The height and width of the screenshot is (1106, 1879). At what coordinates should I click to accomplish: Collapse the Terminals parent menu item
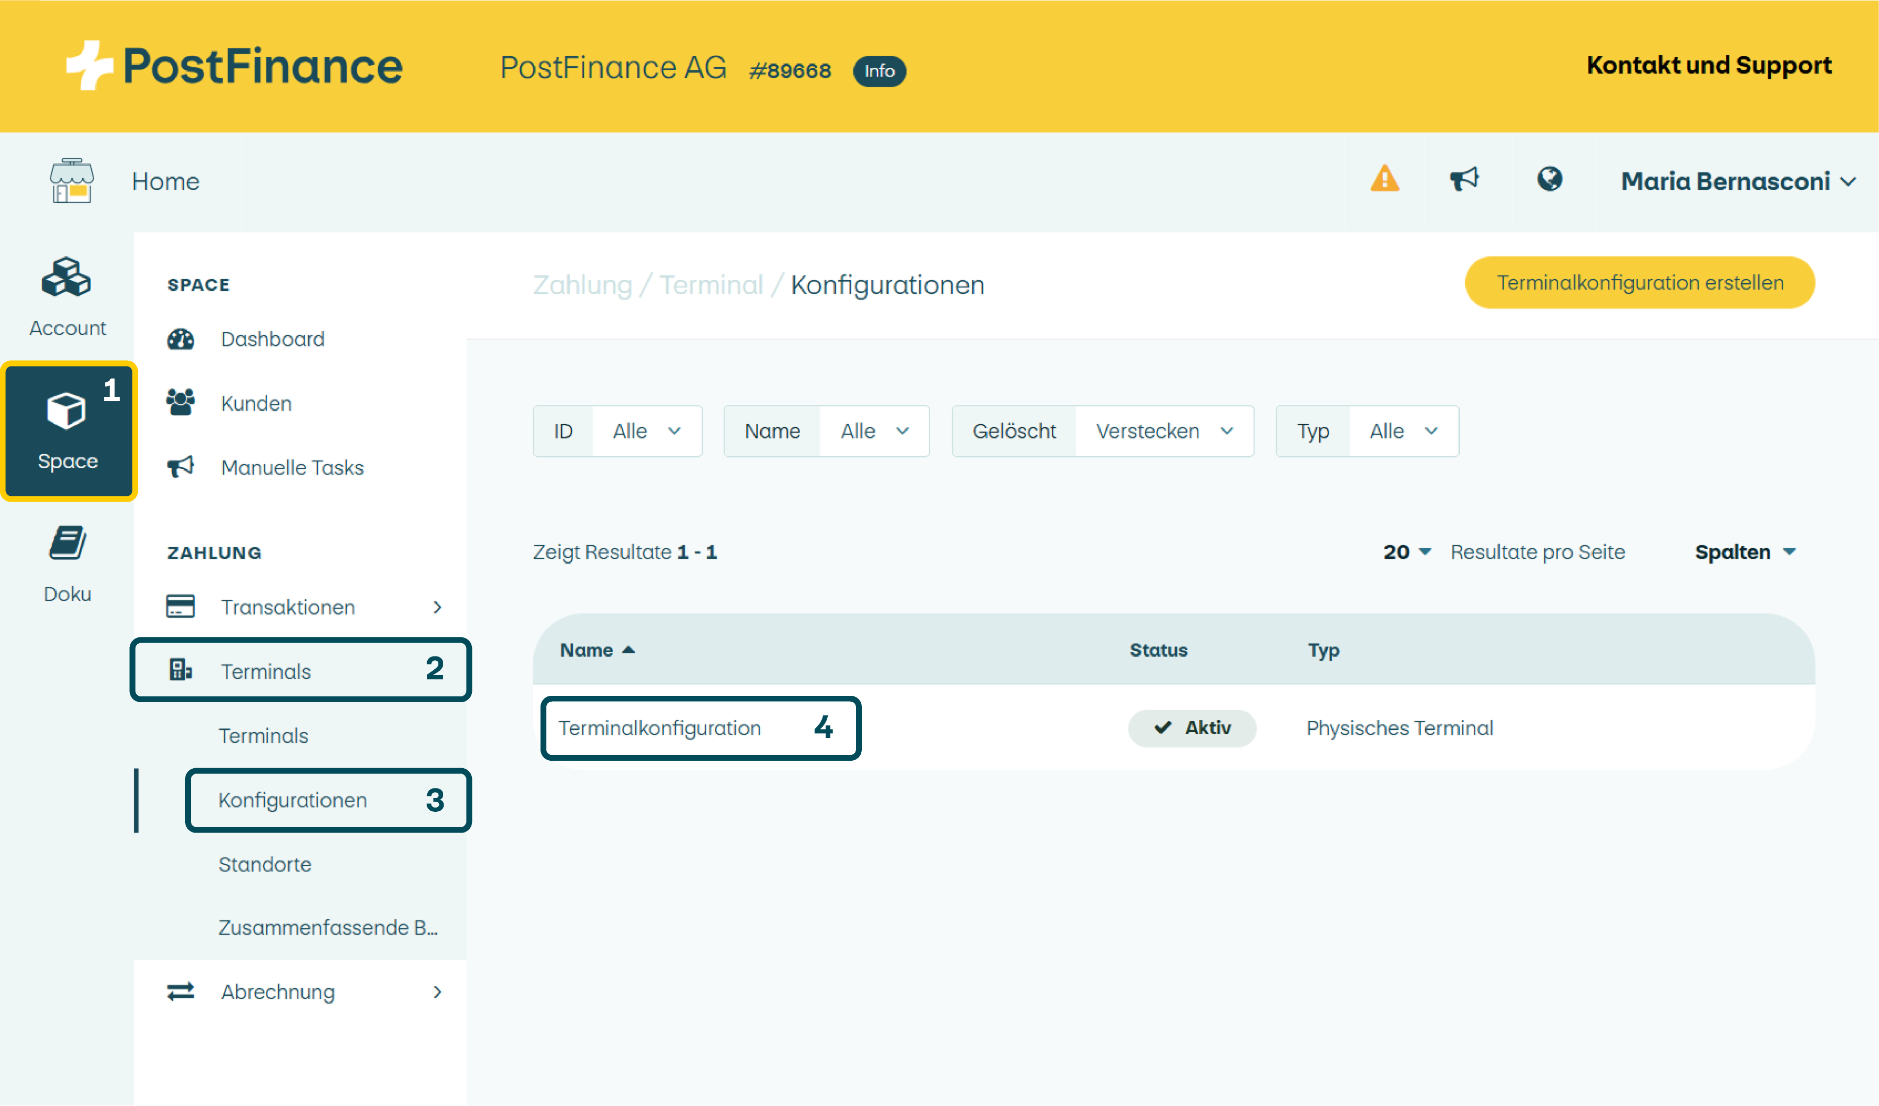[x=301, y=670]
